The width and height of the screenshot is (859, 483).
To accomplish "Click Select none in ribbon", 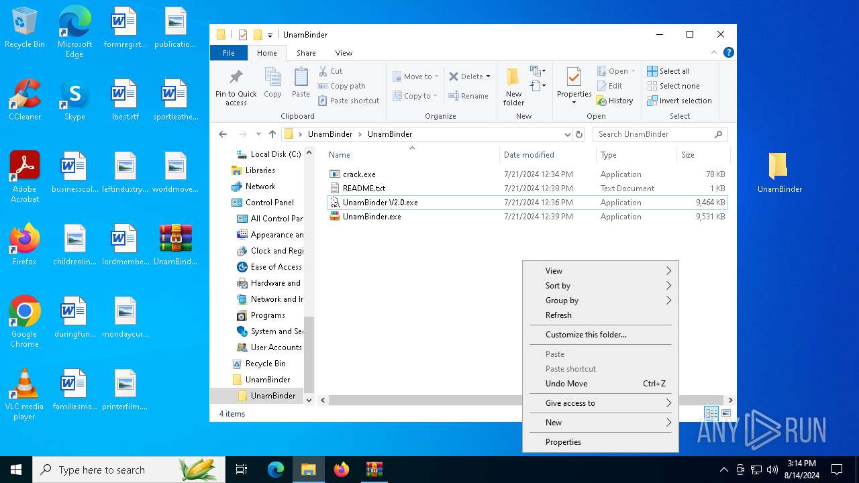I will tap(673, 86).
